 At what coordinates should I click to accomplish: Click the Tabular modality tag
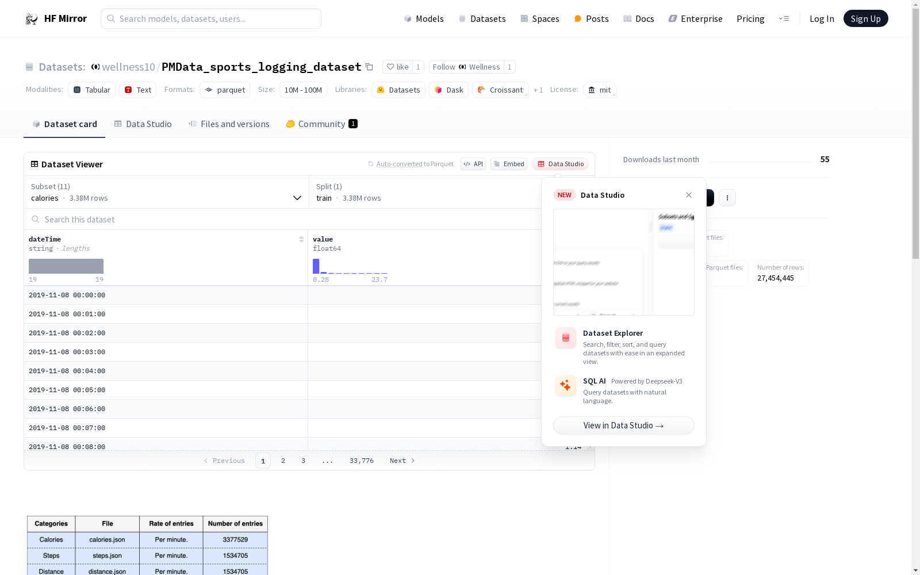tap(92, 90)
